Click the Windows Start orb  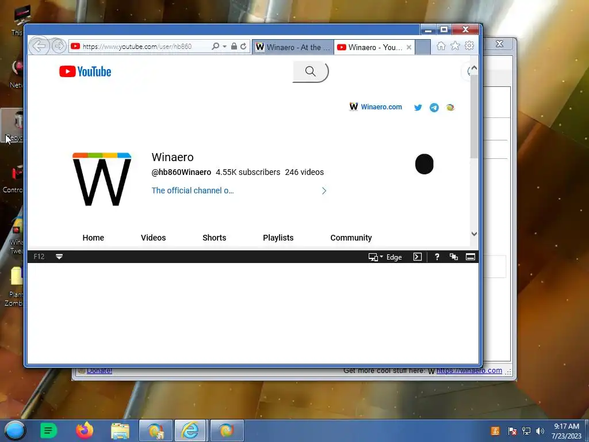pyautogui.click(x=15, y=430)
